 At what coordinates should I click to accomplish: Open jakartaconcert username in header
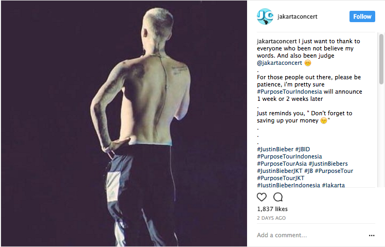297,16
